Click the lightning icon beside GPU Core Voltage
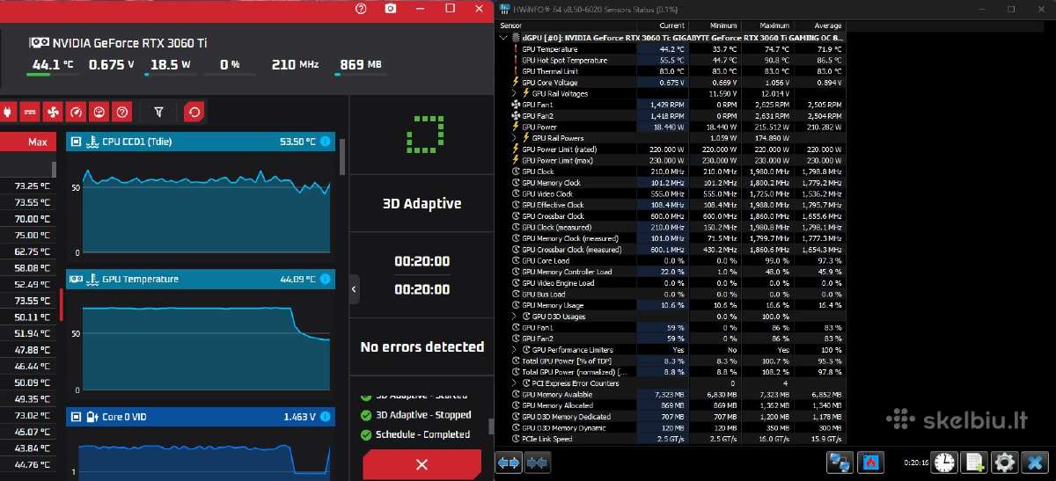The height and width of the screenshot is (481, 1056). (x=516, y=83)
